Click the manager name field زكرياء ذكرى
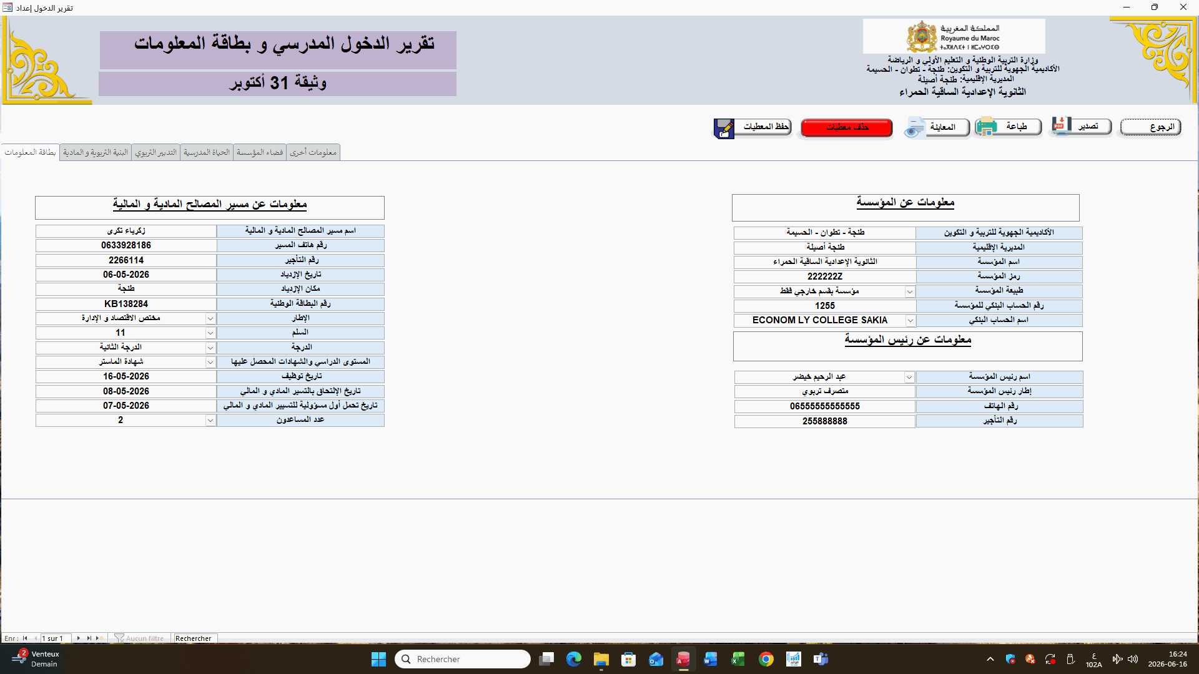1199x674 pixels. click(x=126, y=231)
